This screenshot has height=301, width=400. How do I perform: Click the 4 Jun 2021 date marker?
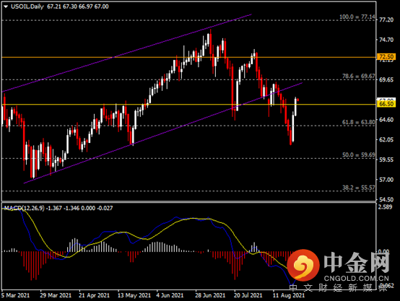point(170,295)
